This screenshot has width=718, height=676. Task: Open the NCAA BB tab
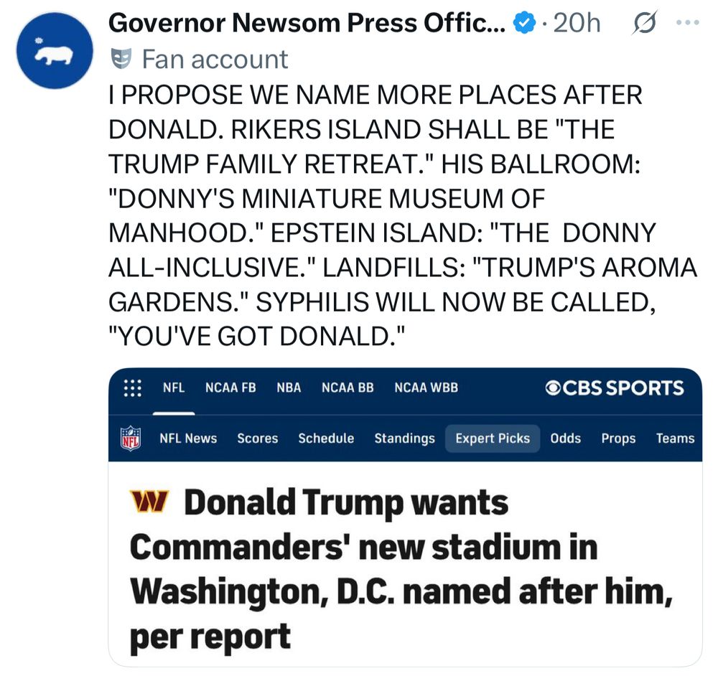click(348, 388)
